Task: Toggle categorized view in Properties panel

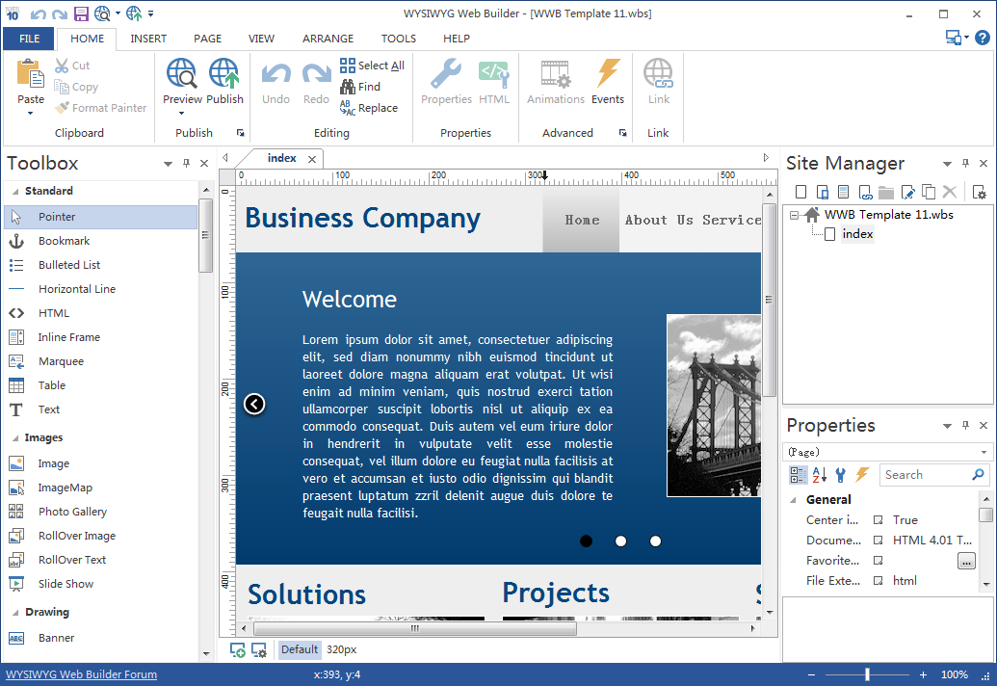Action: point(799,475)
